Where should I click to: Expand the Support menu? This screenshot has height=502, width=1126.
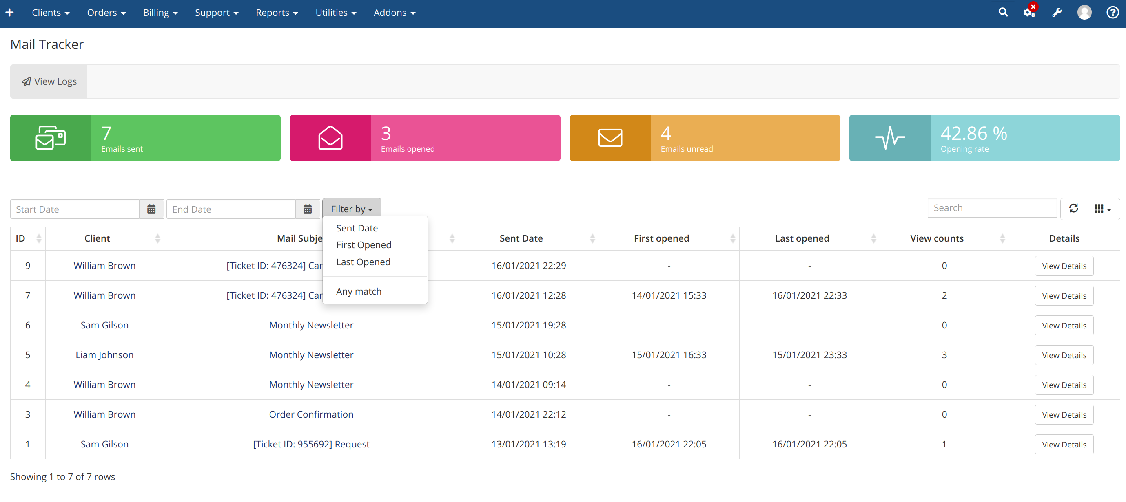217,13
